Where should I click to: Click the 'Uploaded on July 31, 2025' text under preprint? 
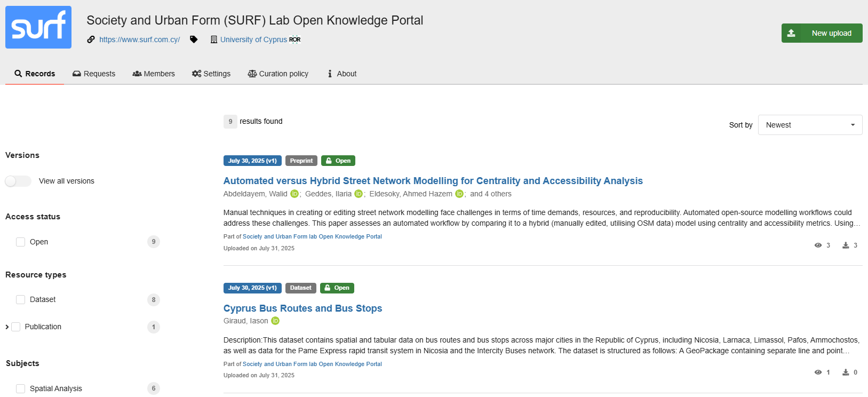[259, 248]
